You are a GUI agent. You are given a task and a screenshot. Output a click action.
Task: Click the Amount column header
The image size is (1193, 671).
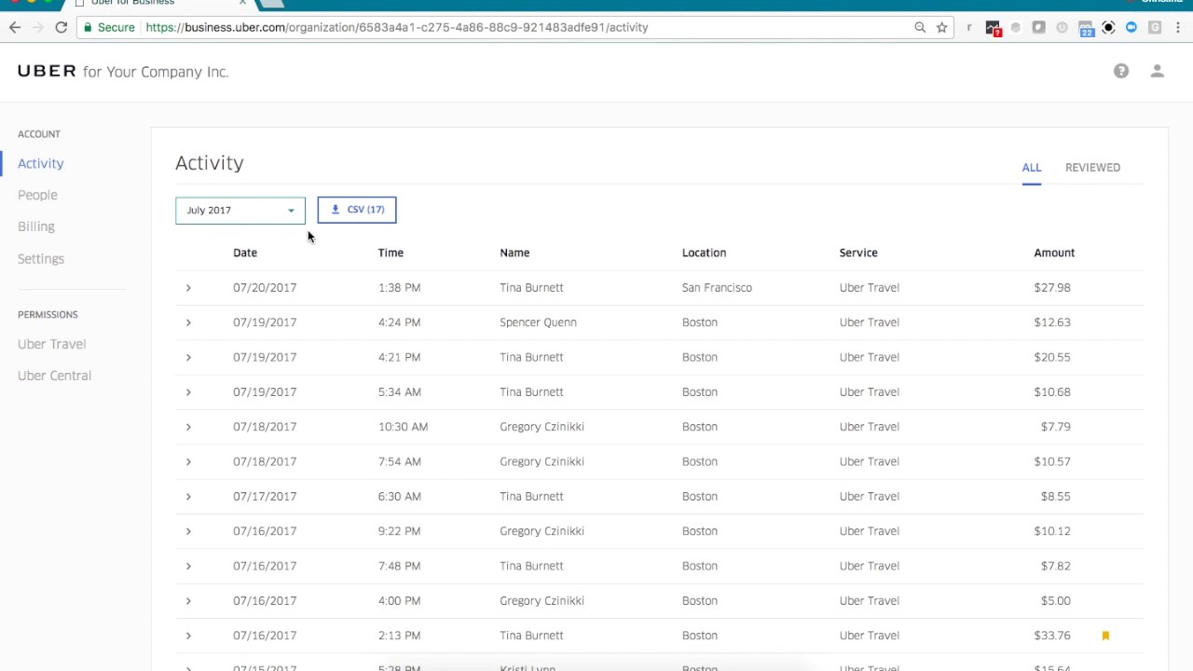(1054, 253)
